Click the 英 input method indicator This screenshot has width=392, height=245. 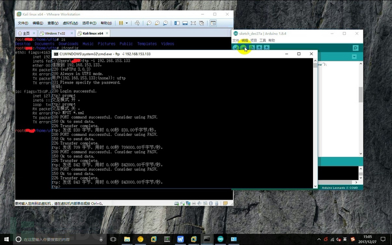pyautogui.click(x=345, y=239)
